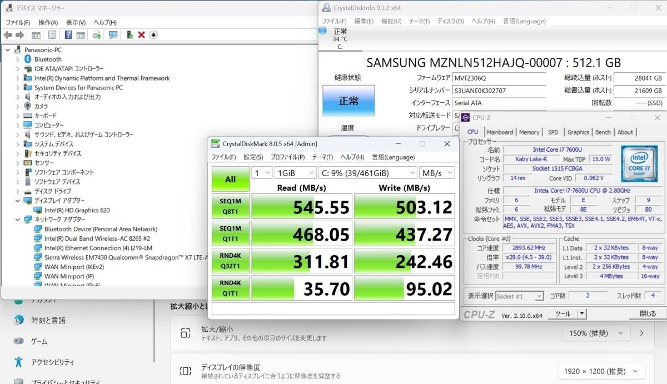The image size is (667, 384).
Task: Click the display resolution icon in Settings
Action: 186,371
